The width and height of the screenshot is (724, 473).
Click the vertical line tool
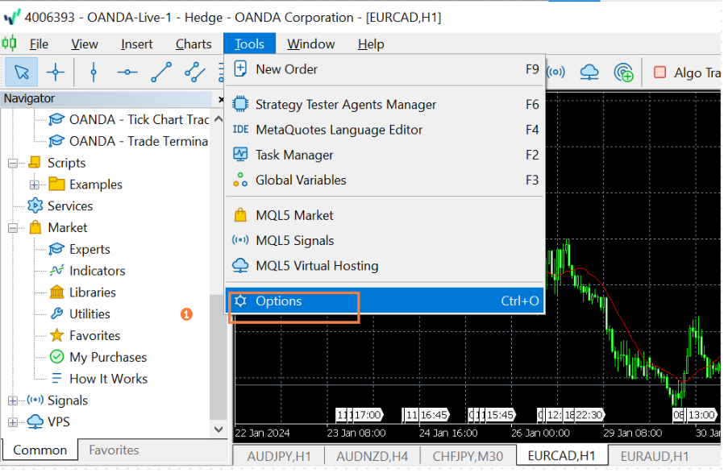click(x=93, y=72)
